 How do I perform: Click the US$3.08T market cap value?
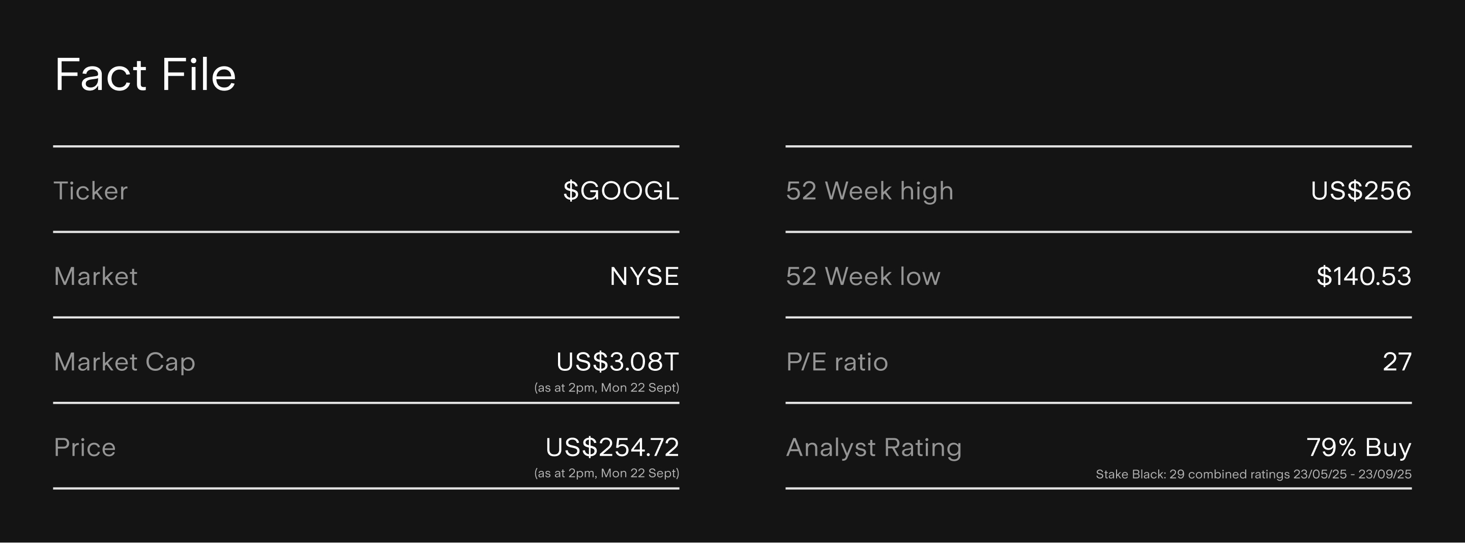[617, 362]
